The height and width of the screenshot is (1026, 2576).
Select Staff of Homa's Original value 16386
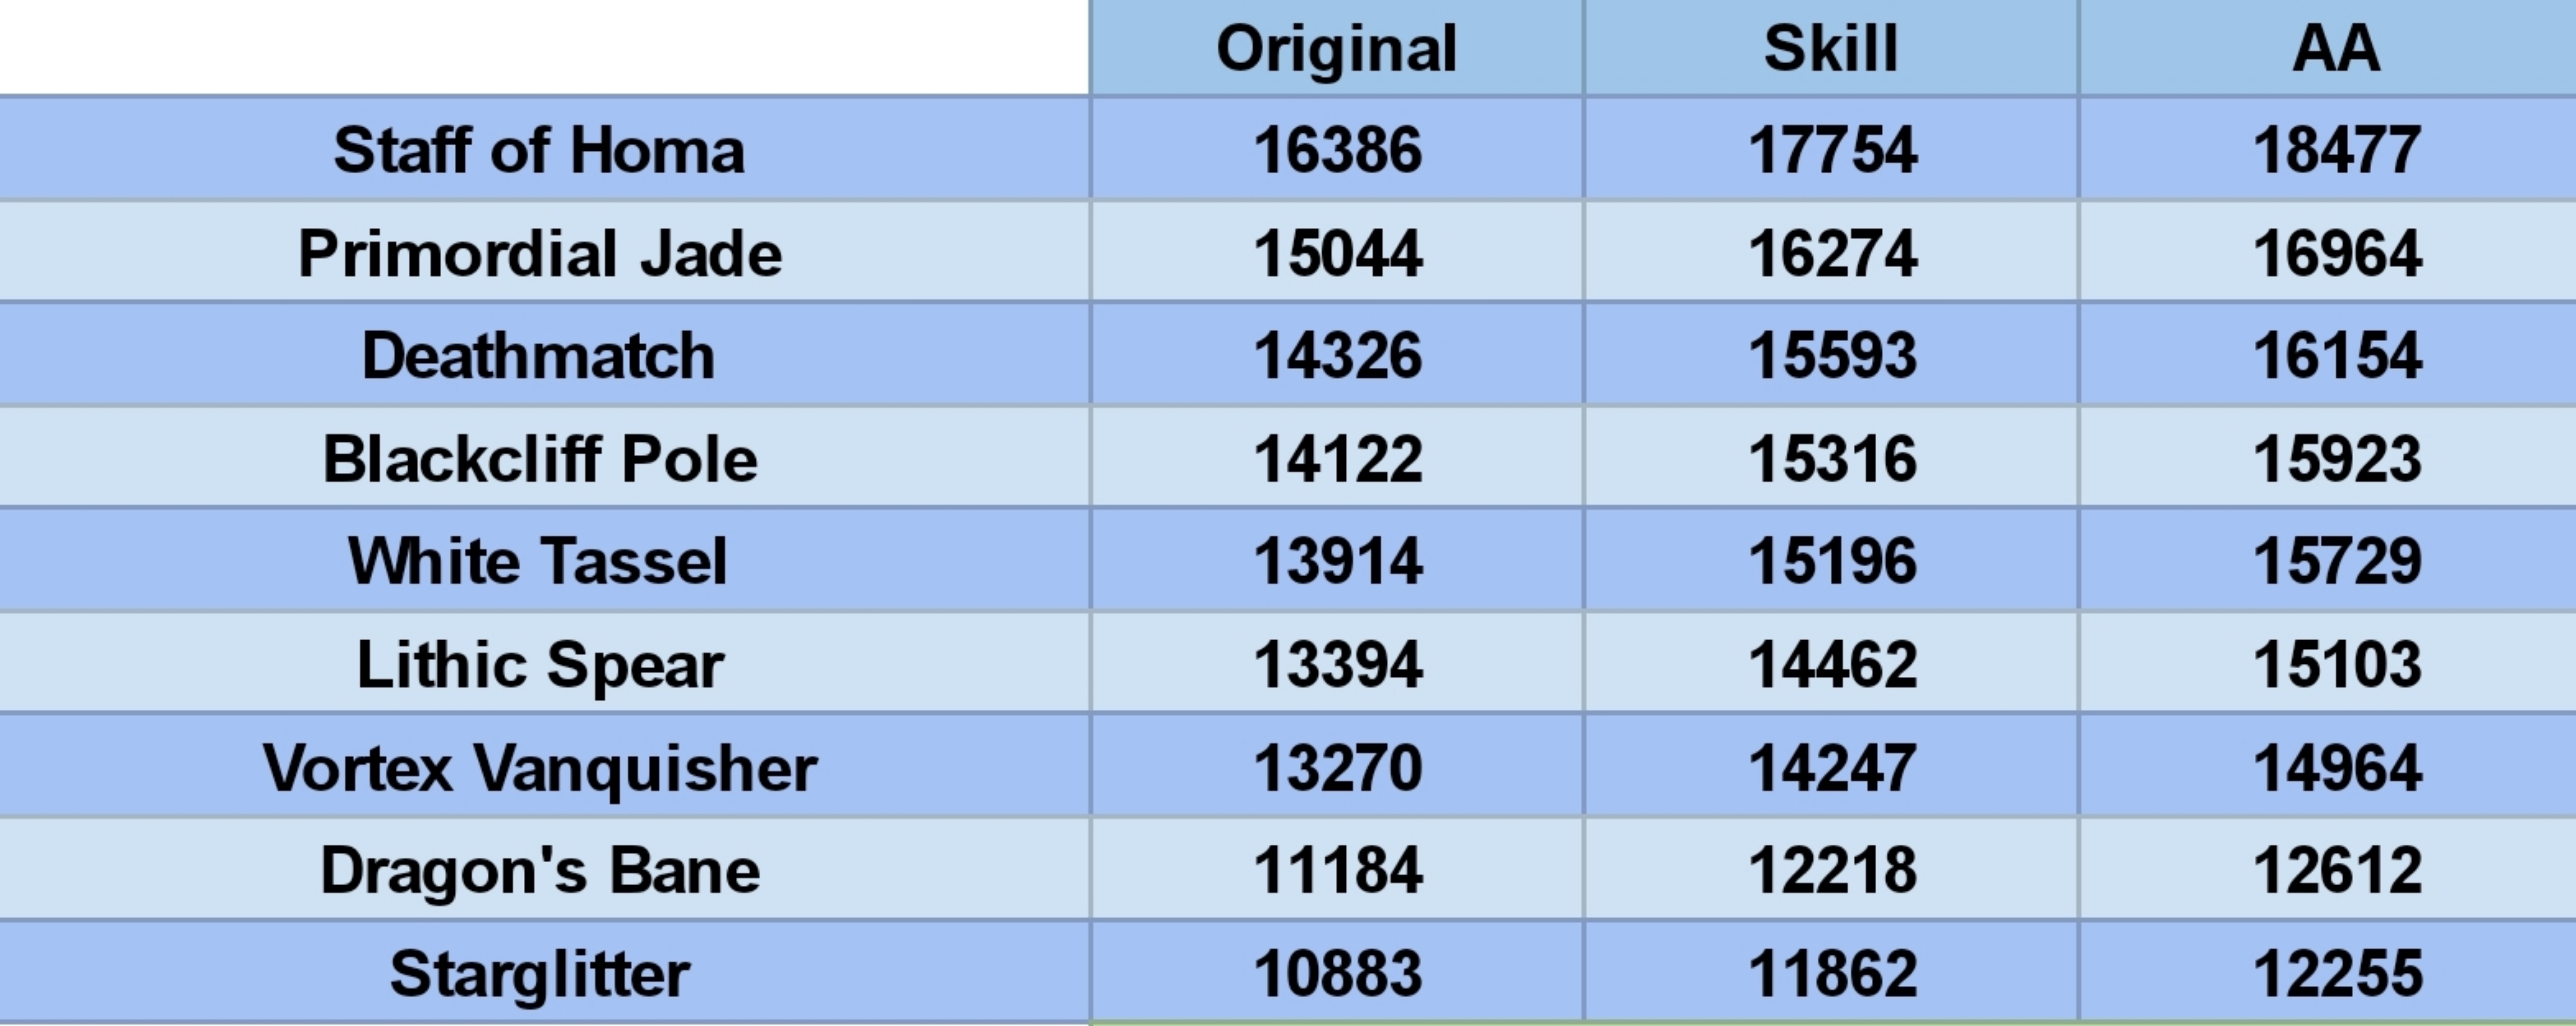click(1337, 150)
